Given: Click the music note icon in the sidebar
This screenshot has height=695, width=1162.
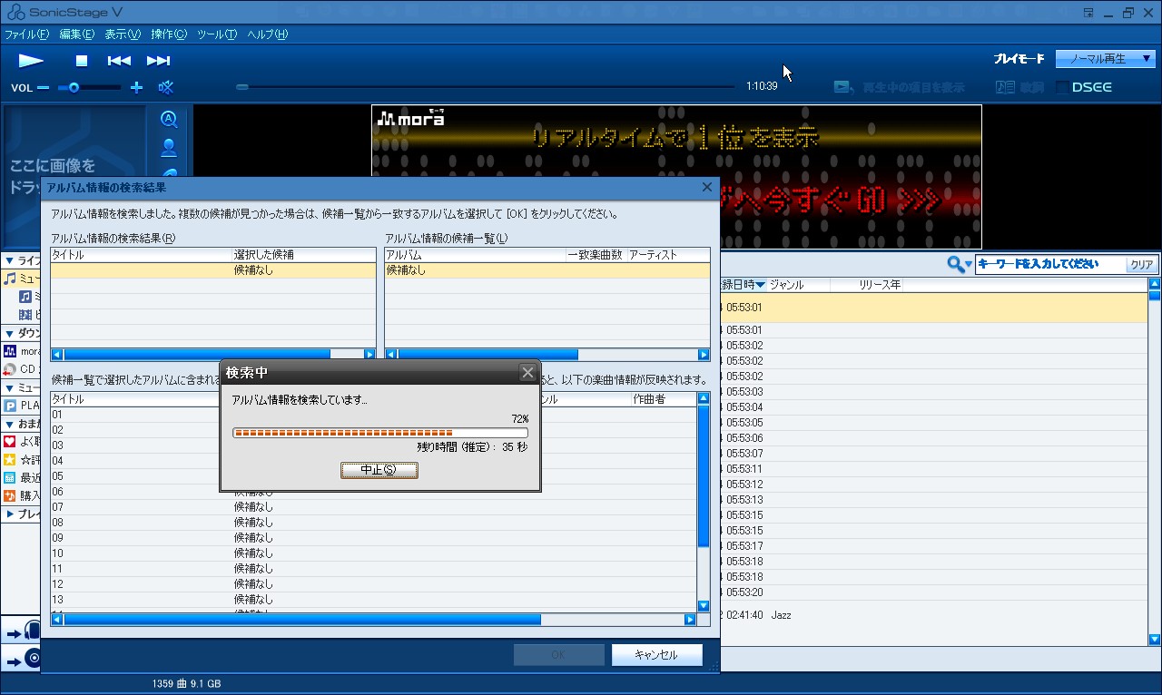Looking at the screenshot, I should [10, 278].
